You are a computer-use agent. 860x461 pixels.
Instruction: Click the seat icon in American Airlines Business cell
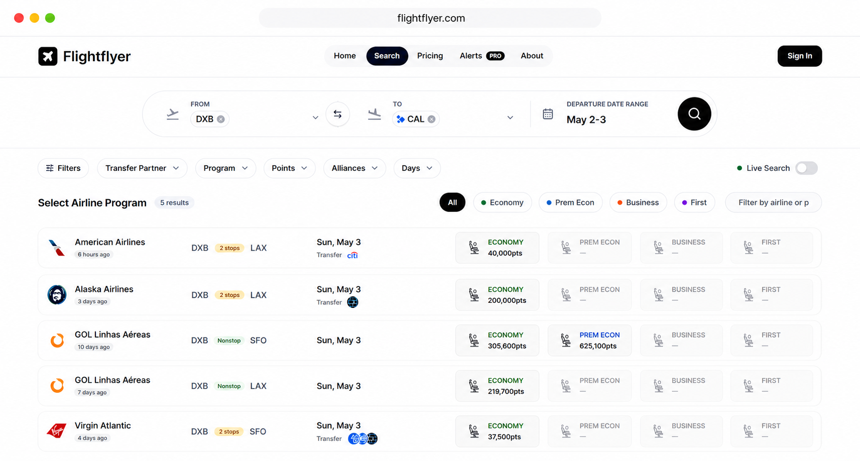[x=658, y=248]
